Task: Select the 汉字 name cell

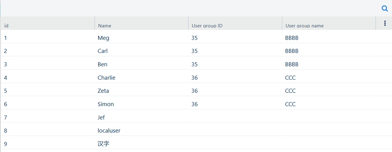Action: click(142, 144)
